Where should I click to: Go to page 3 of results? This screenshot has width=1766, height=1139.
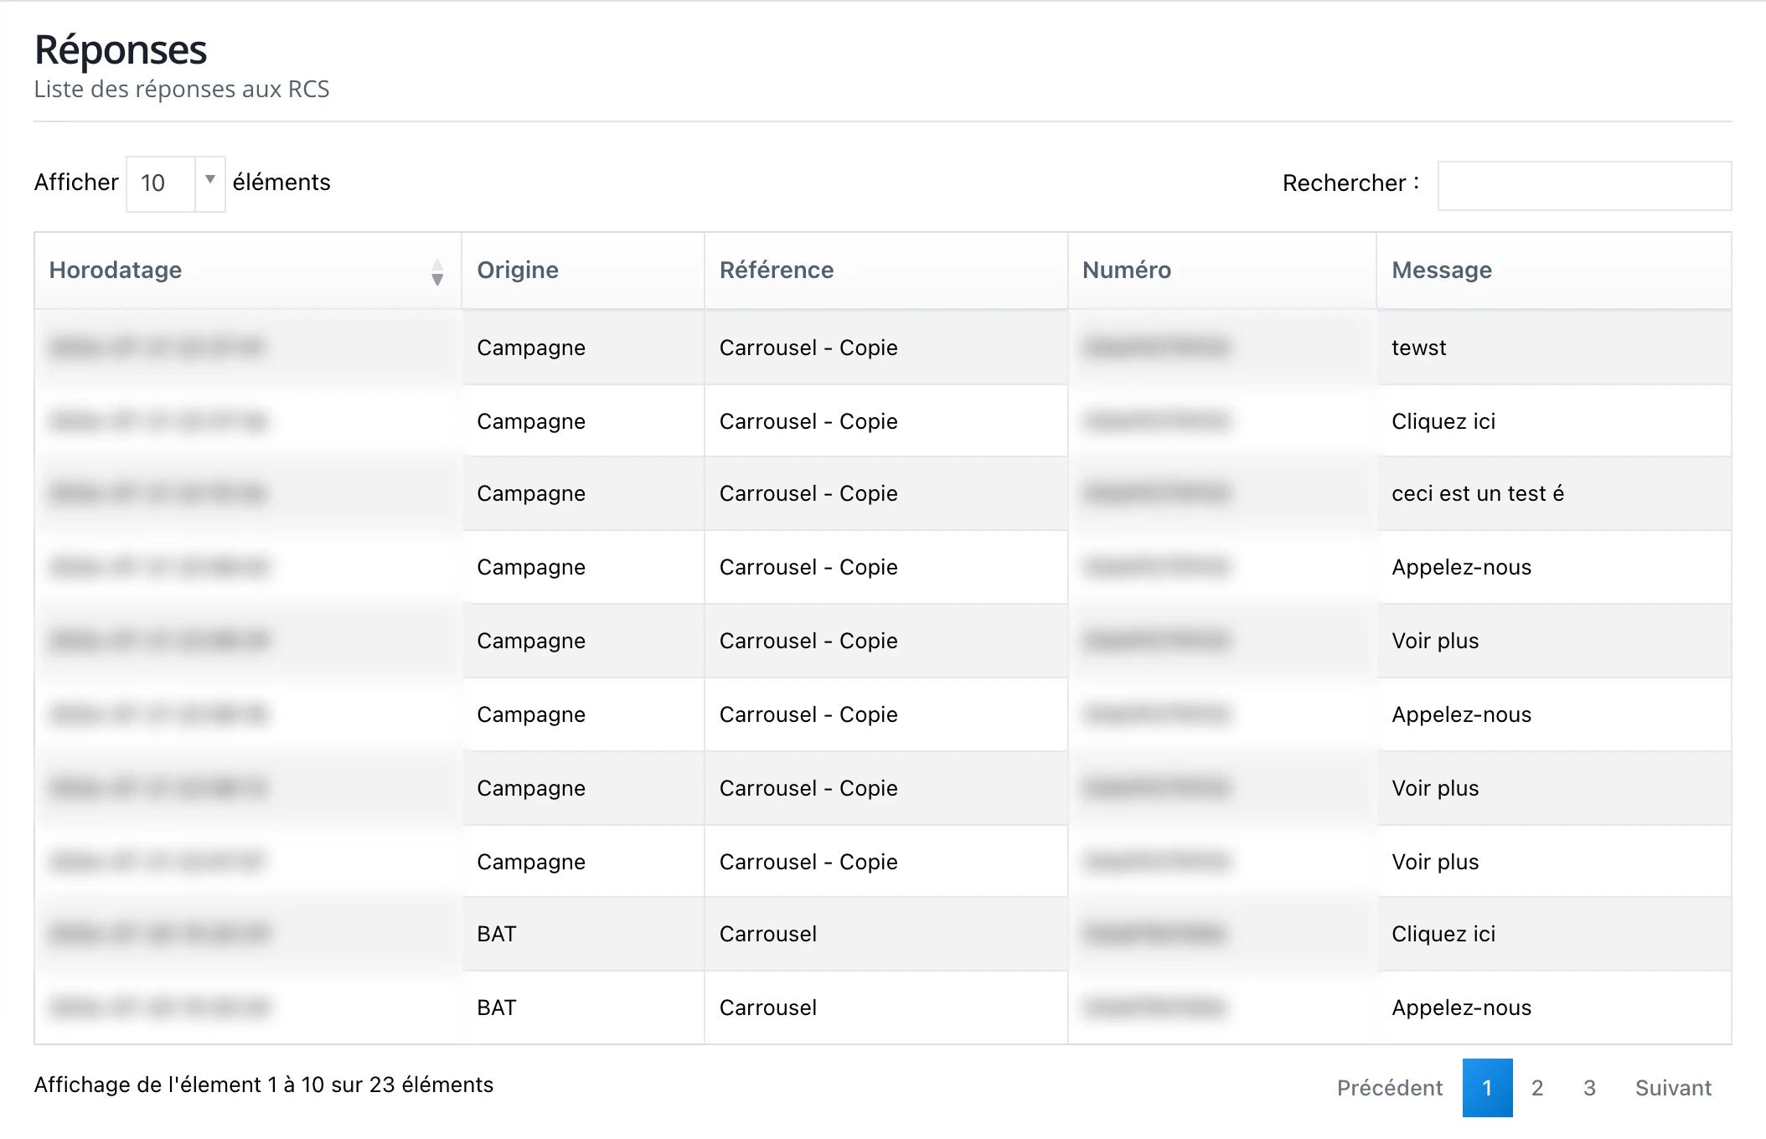pos(1589,1088)
